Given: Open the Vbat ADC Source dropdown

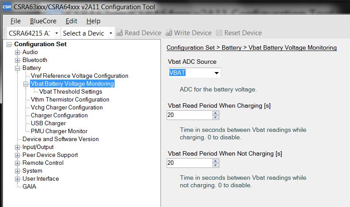Looking at the screenshot, I should [216, 73].
